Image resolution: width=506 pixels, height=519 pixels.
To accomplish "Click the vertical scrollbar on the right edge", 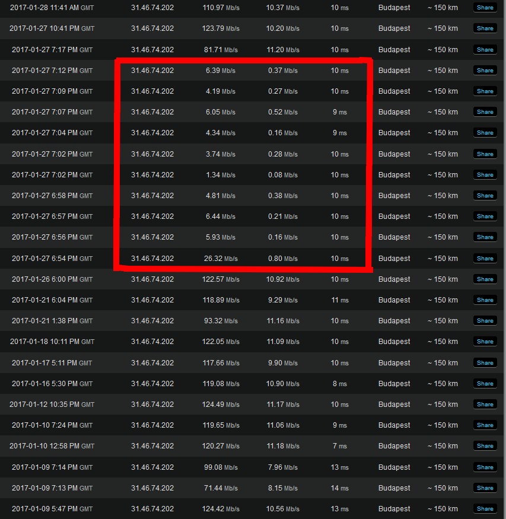I will coord(504,260).
